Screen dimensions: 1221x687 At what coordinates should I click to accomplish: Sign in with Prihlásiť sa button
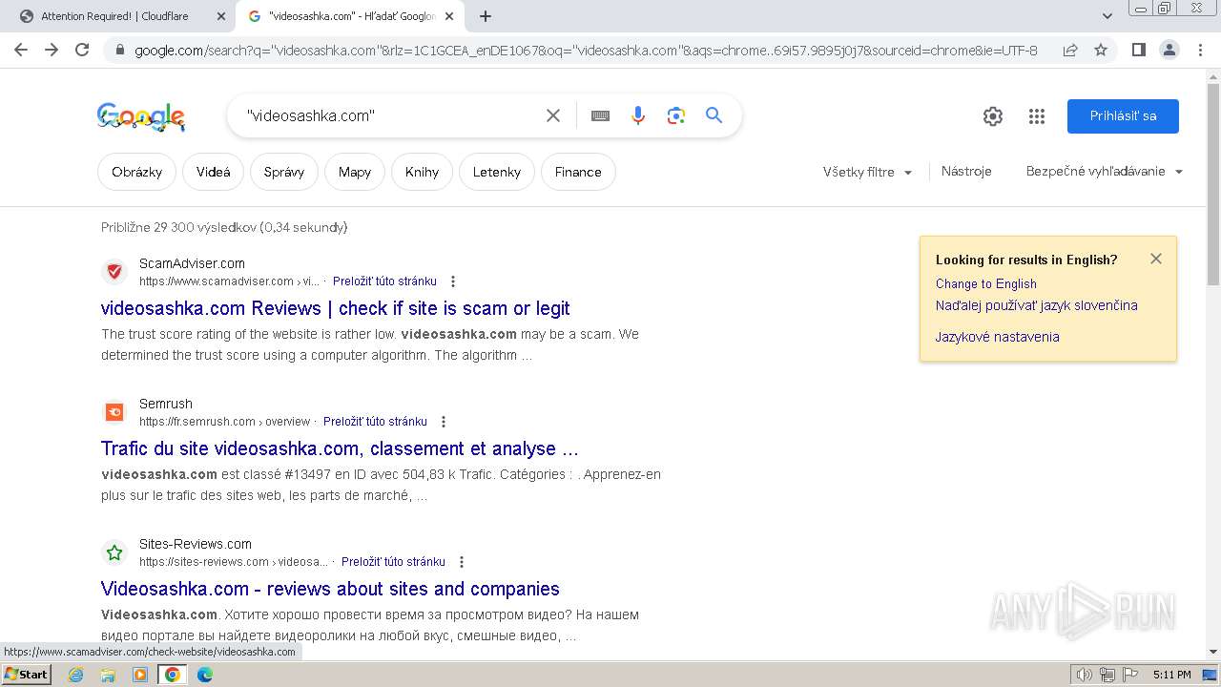point(1123,116)
